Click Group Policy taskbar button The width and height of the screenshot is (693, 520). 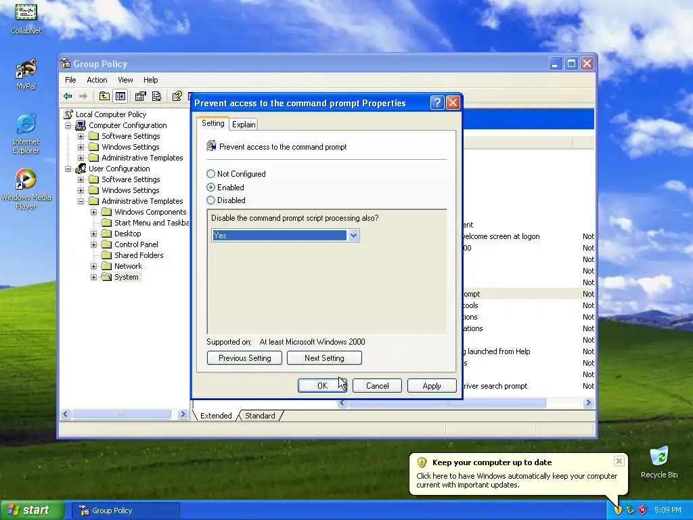click(x=125, y=511)
